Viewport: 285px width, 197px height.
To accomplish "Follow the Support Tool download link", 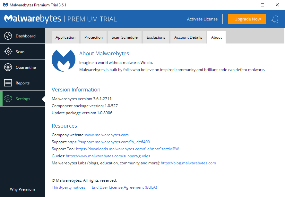I will coord(127,149).
